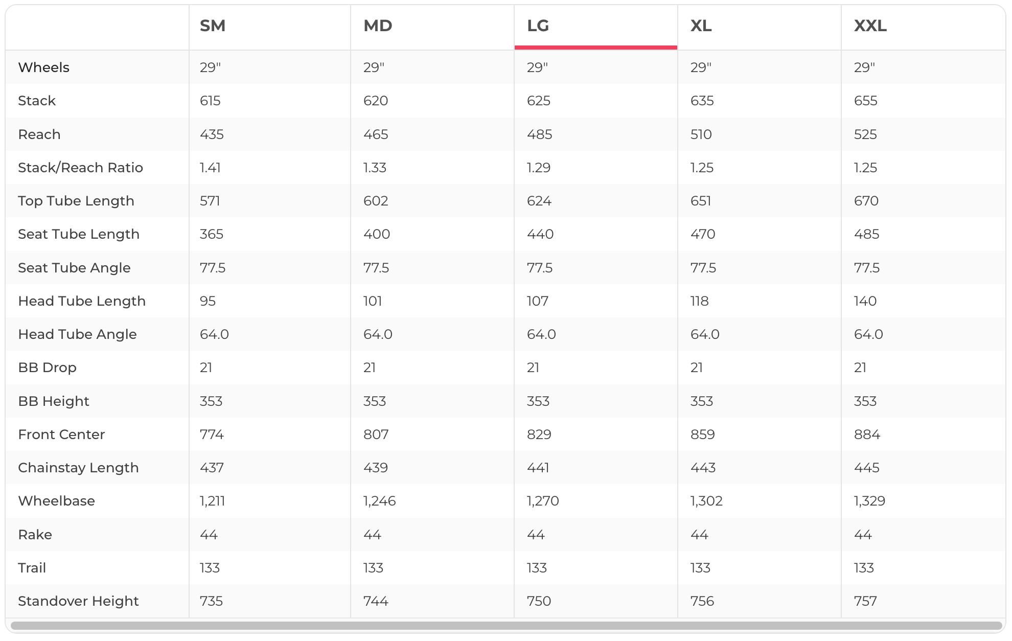
Task: Select the Wheelbase row label
Action: pos(57,501)
